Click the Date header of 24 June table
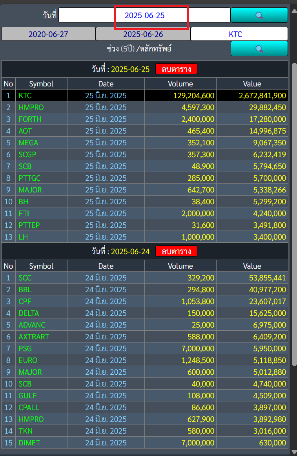This screenshot has width=297, height=456. point(106,266)
